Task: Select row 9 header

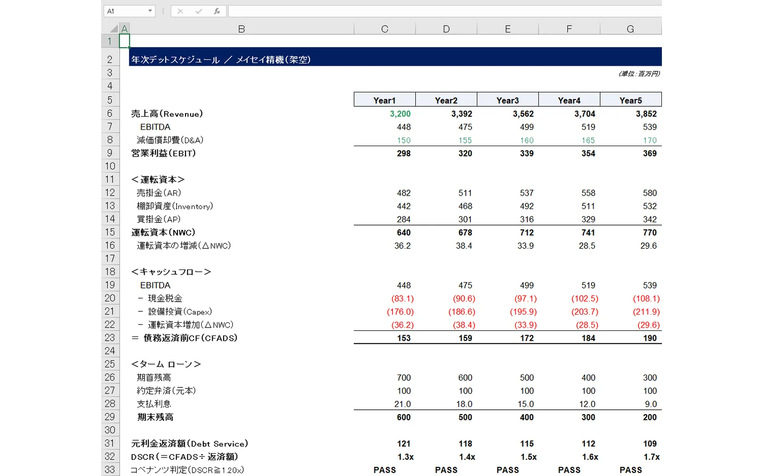Action: click(x=110, y=153)
